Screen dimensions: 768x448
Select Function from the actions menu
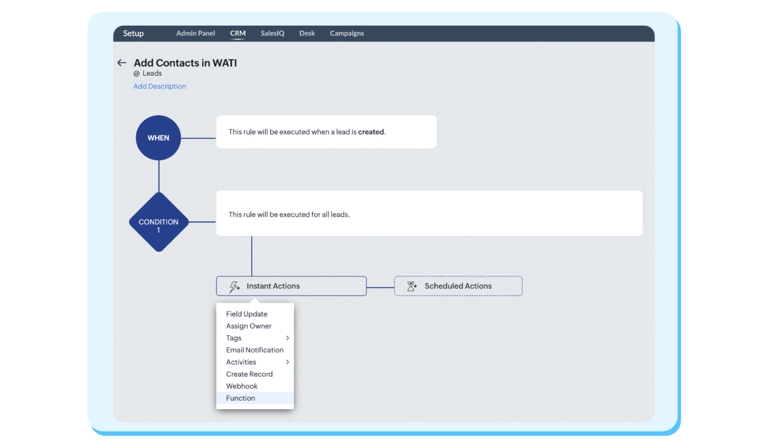point(240,398)
